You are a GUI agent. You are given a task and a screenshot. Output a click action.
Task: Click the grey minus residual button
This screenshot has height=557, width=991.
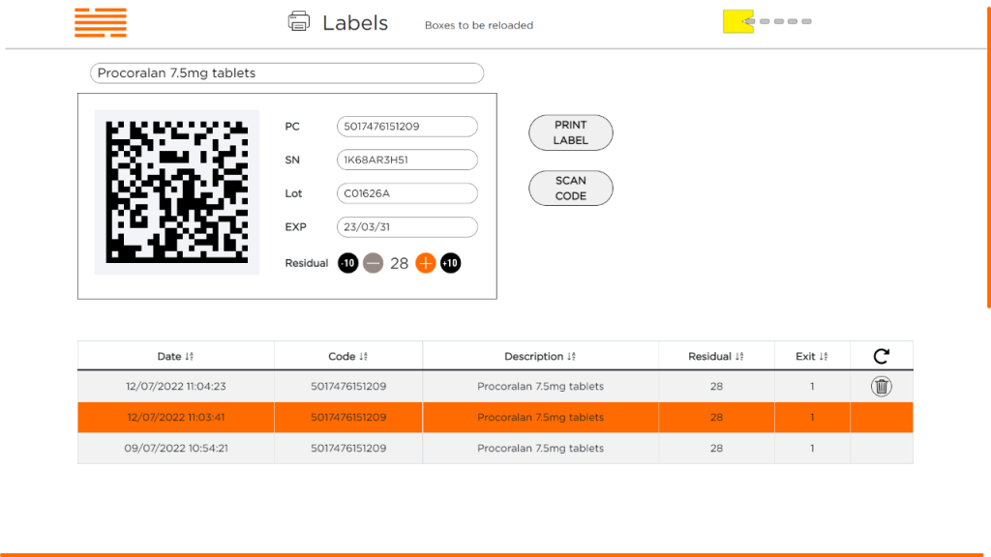pyautogui.click(x=373, y=263)
